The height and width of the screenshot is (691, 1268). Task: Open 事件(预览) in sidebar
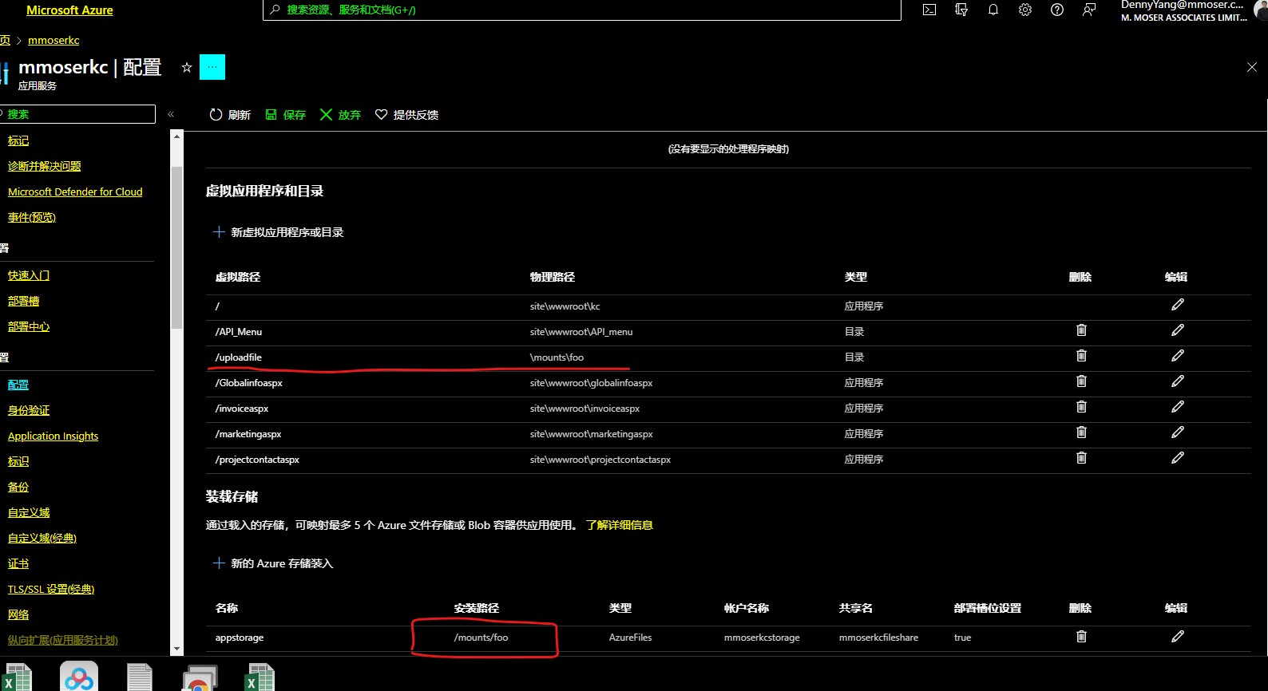coord(32,217)
